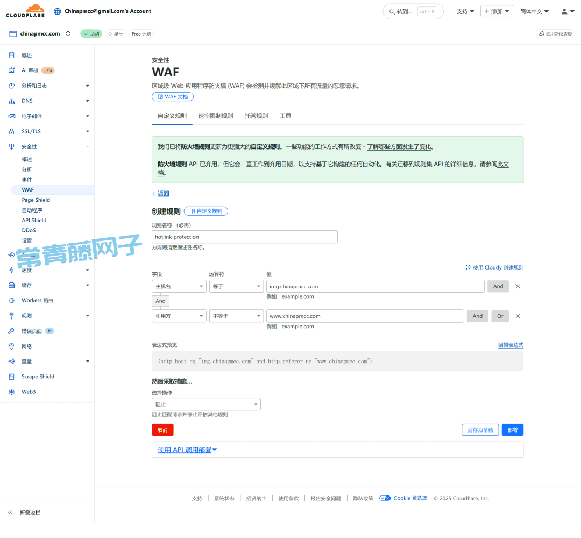The width and height of the screenshot is (581, 538).
Task: Open the user profile icon menu
Action: click(x=568, y=11)
